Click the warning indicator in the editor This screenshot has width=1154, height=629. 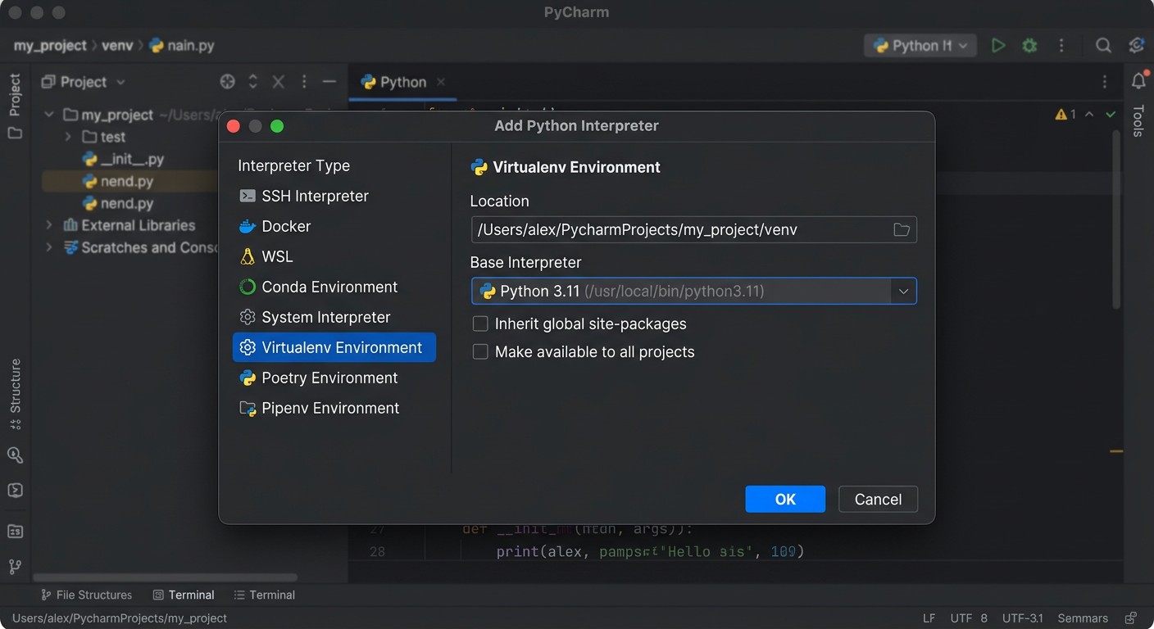pyautogui.click(x=1065, y=115)
